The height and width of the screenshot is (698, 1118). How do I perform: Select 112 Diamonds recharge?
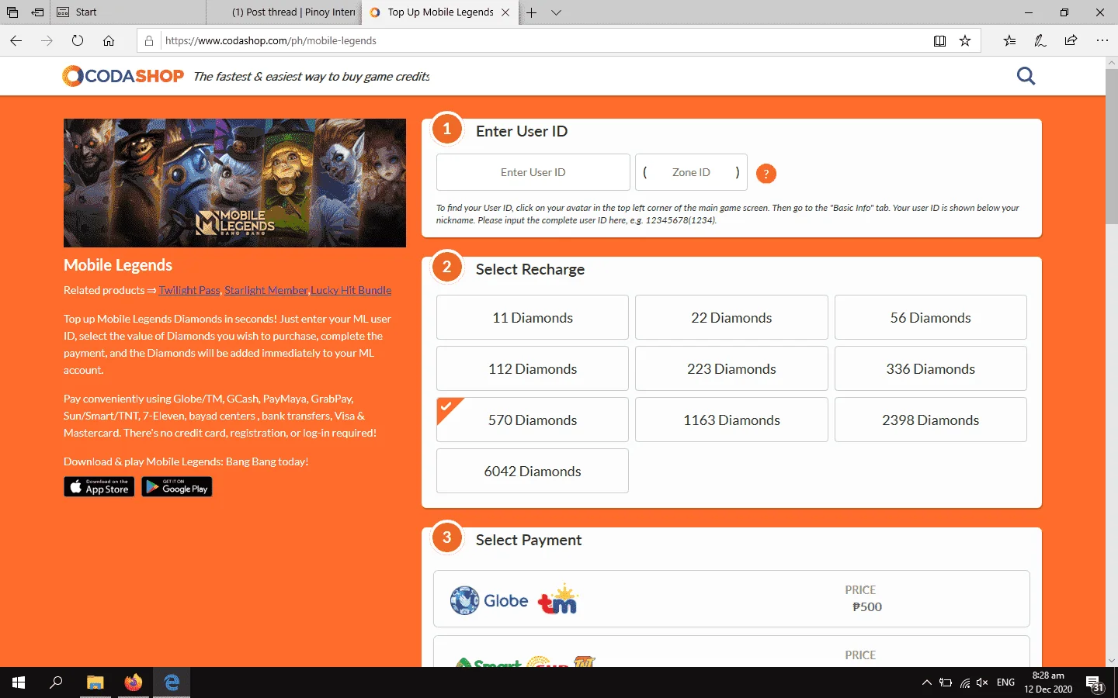533,368
